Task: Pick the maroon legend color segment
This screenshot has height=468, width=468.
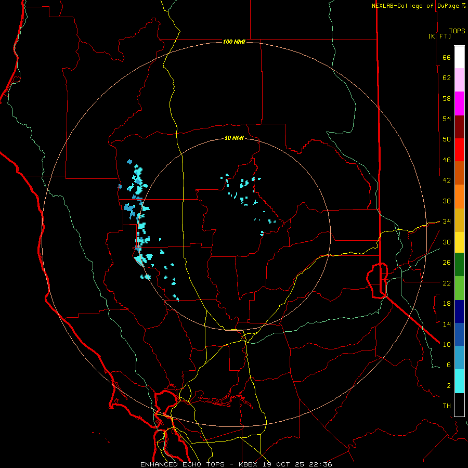Action: tap(459, 127)
